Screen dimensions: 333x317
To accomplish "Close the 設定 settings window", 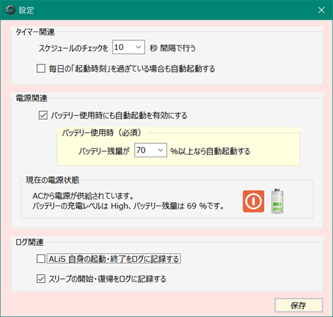I will tap(321, 10).
